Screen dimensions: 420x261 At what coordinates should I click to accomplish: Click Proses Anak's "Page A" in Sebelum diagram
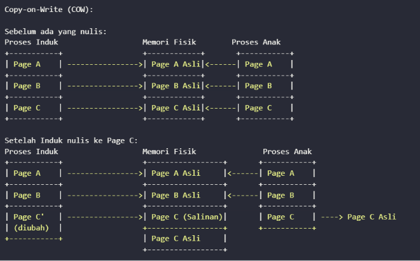258,64
